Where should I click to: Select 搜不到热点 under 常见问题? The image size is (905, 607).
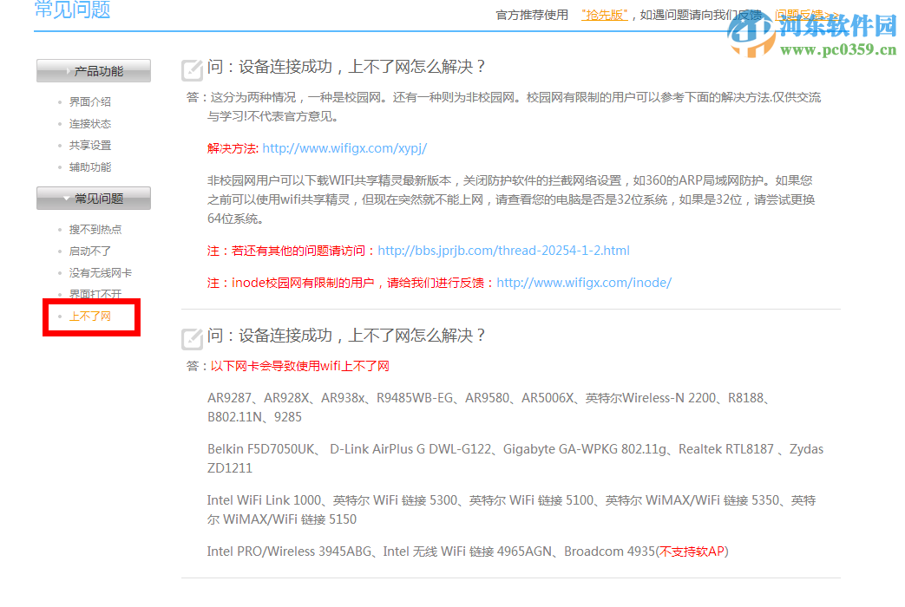[95, 229]
